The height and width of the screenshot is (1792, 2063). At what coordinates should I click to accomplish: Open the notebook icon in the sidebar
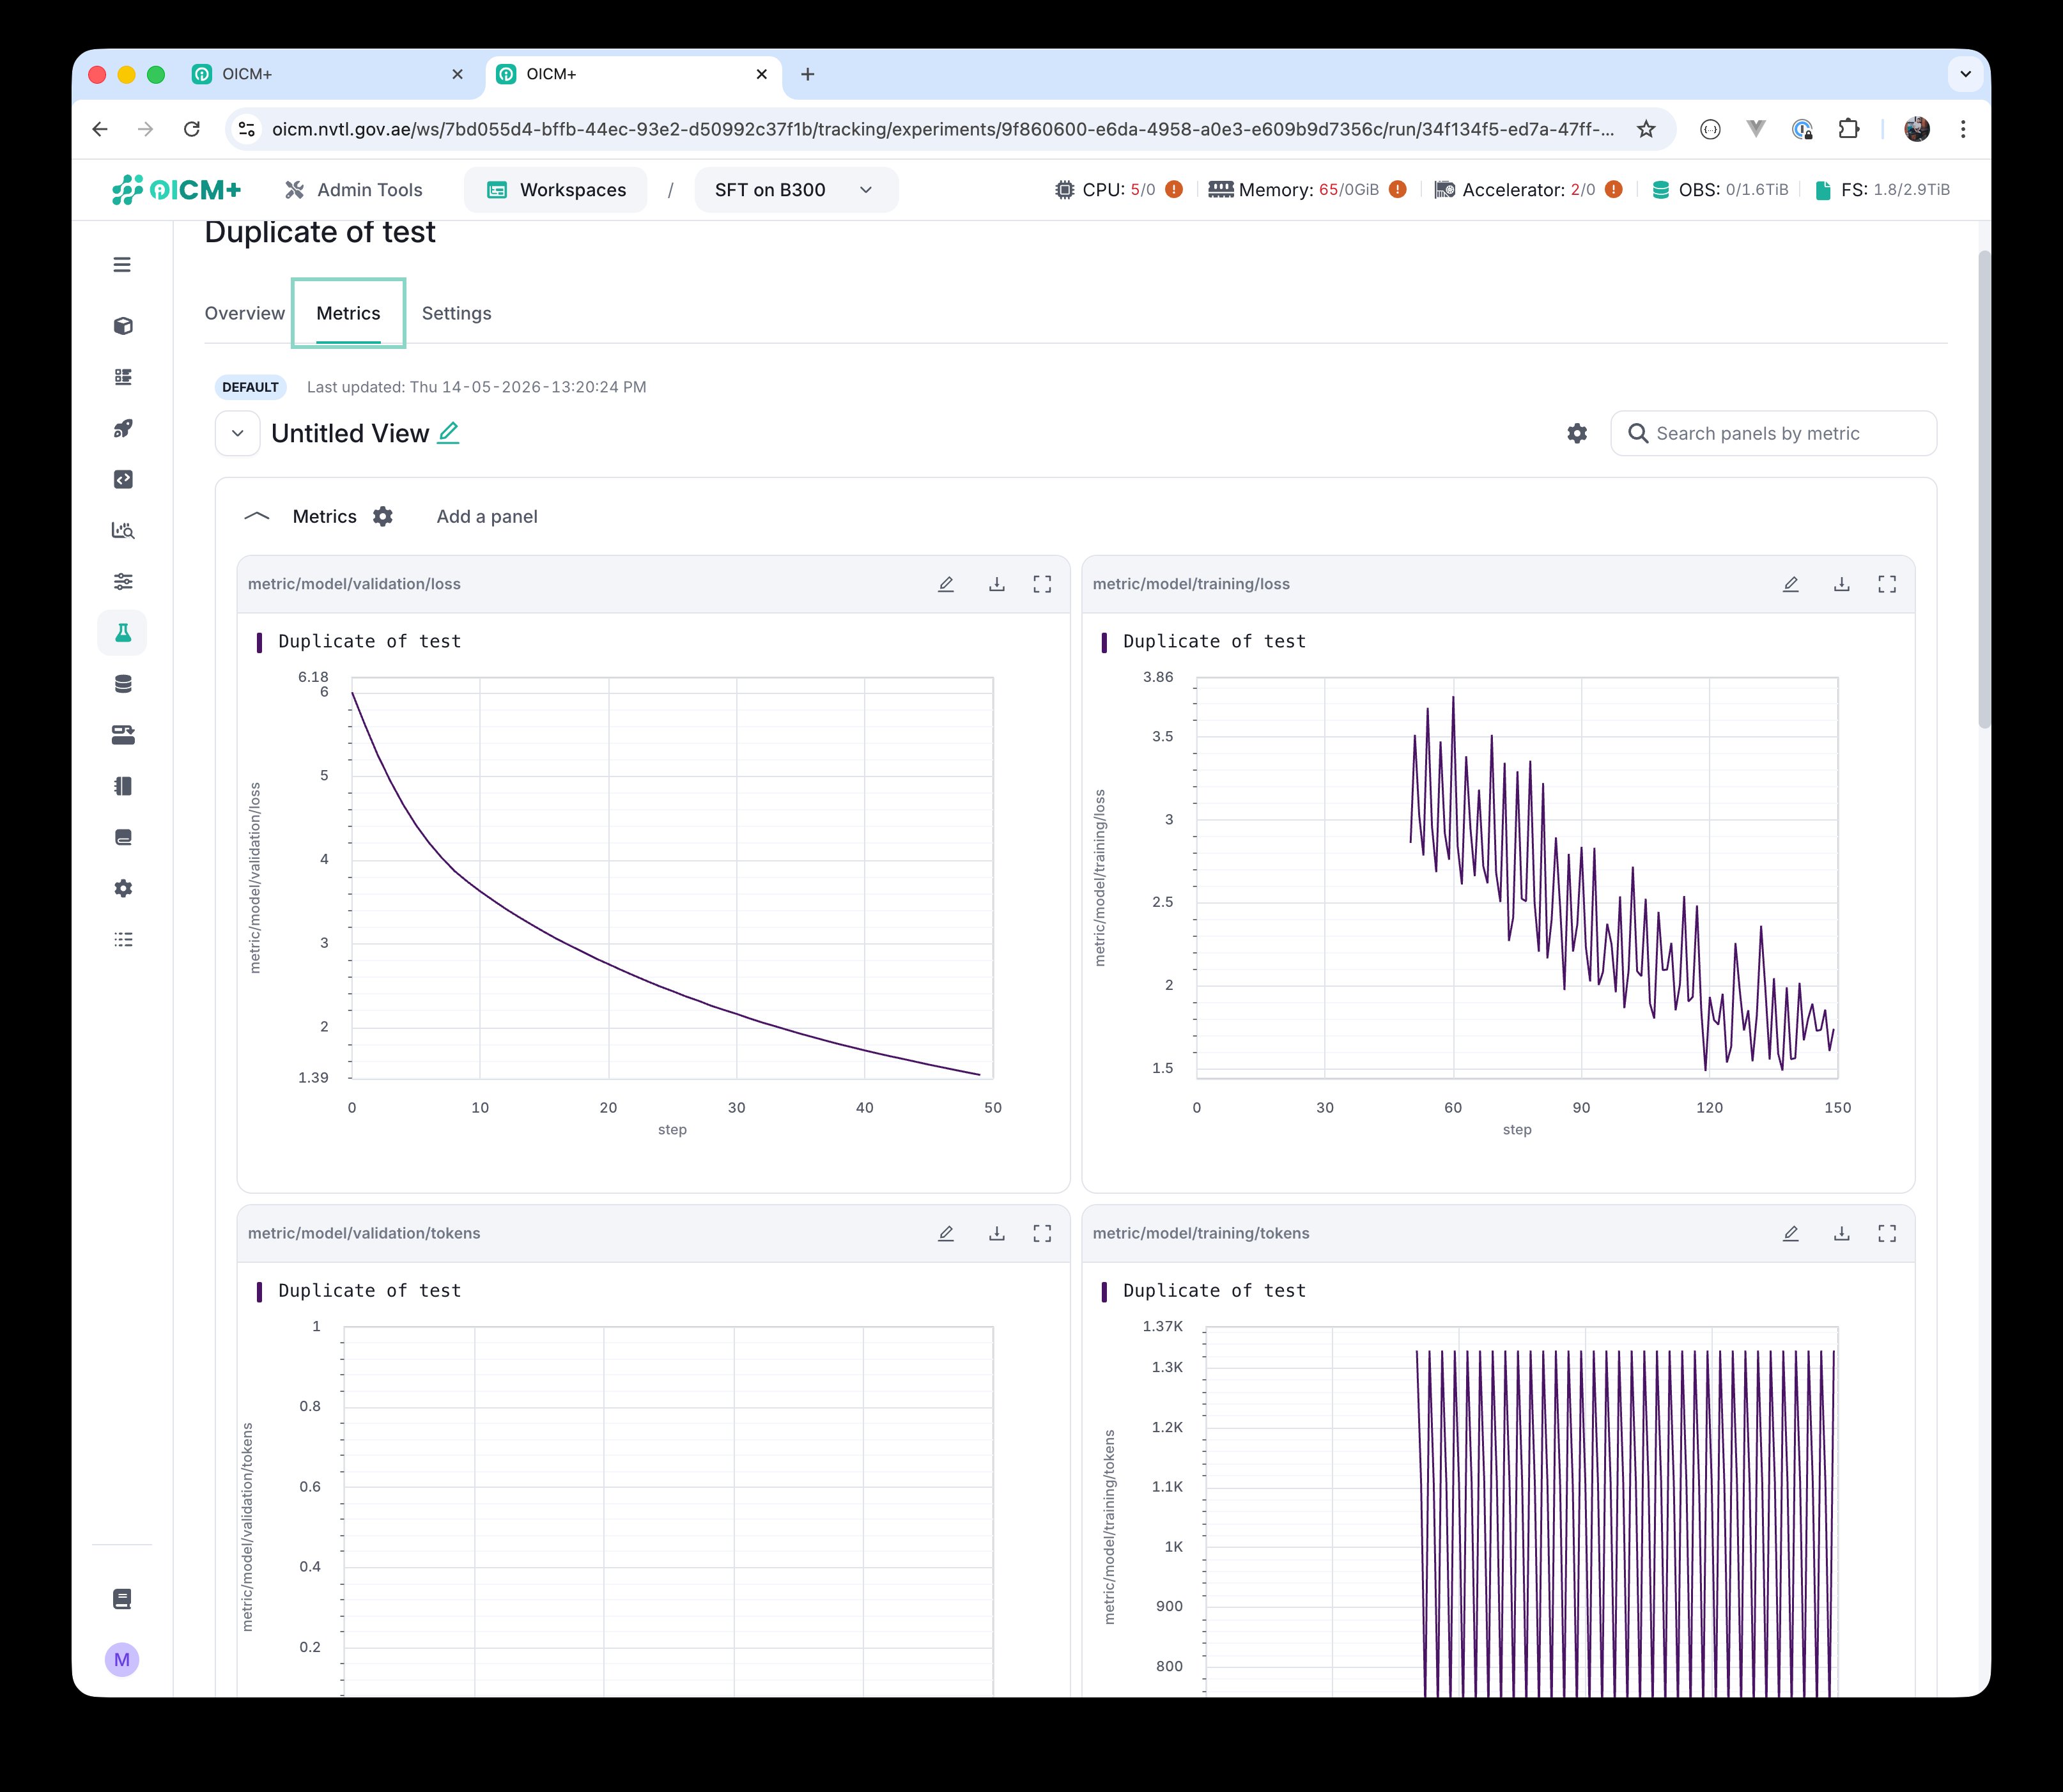click(x=123, y=786)
